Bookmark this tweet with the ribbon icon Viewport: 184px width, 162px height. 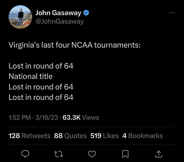point(125,154)
